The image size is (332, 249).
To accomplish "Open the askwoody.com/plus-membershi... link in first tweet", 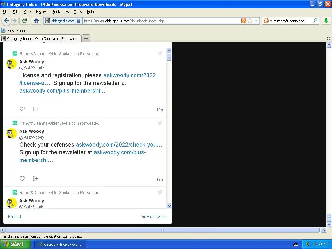I will click(63, 91).
